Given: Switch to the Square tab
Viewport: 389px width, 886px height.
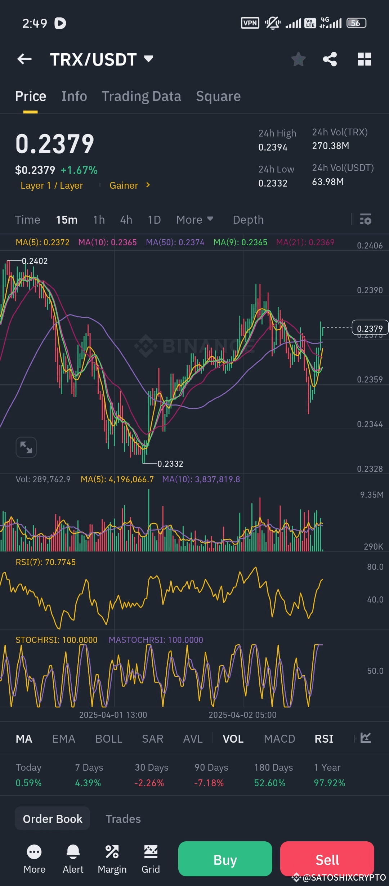Looking at the screenshot, I should [x=218, y=96].
